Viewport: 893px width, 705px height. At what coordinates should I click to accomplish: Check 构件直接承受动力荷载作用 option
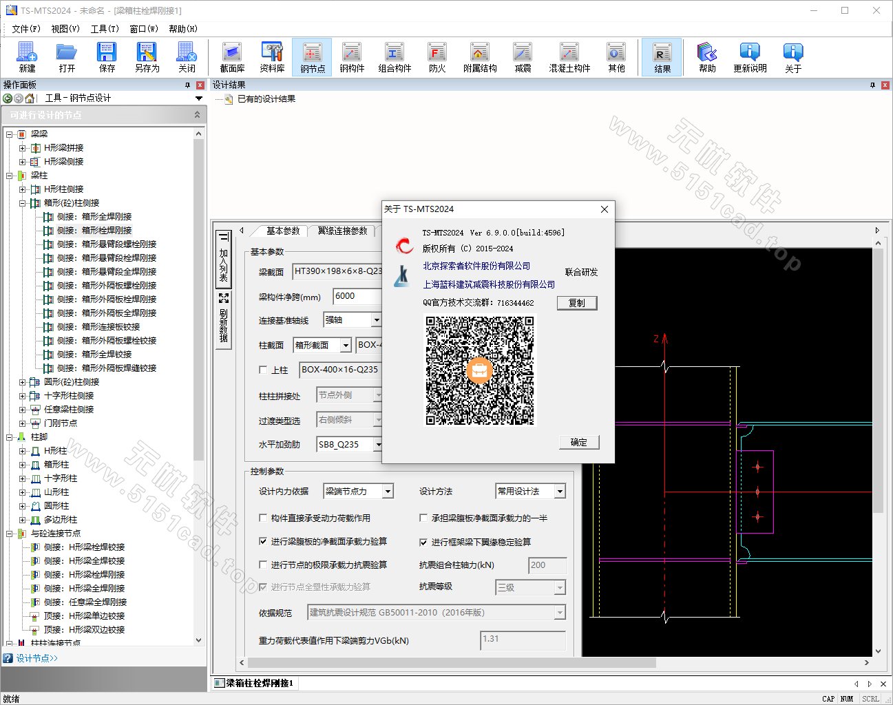click(x=263, y=518)
